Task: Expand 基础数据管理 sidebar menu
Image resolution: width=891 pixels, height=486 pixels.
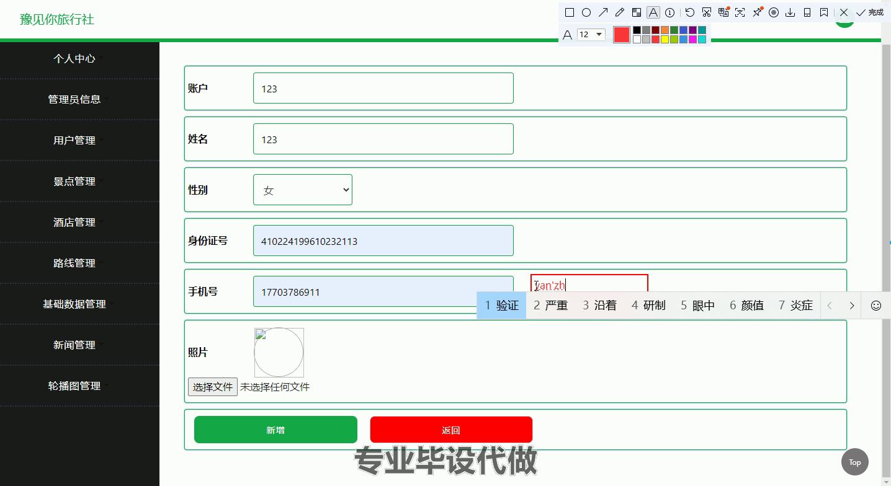Action: coord(74,304)
